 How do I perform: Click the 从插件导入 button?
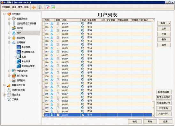(164, 114)
